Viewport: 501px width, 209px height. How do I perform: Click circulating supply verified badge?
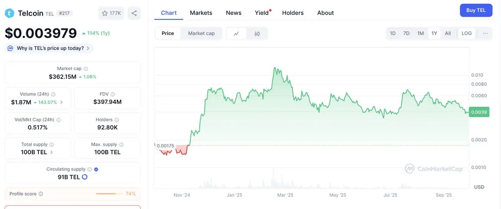click(x=96, y=169)
